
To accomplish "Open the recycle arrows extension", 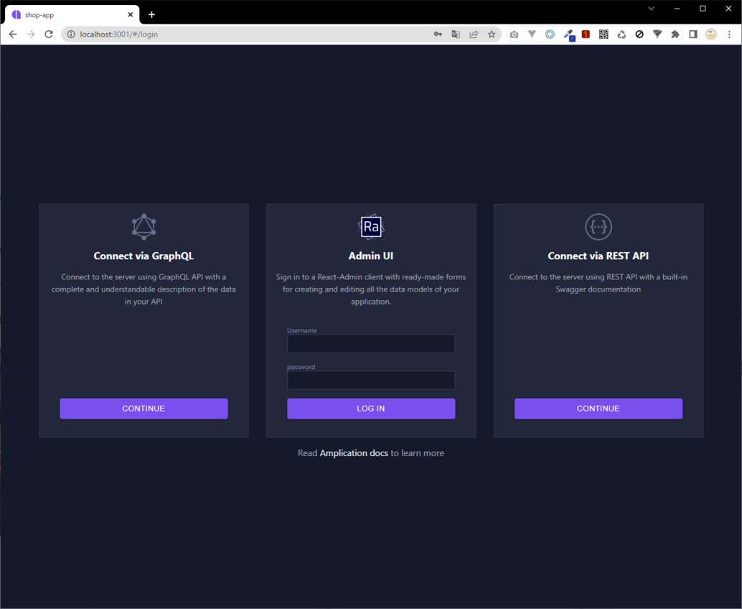I will (x=622, y=34).
